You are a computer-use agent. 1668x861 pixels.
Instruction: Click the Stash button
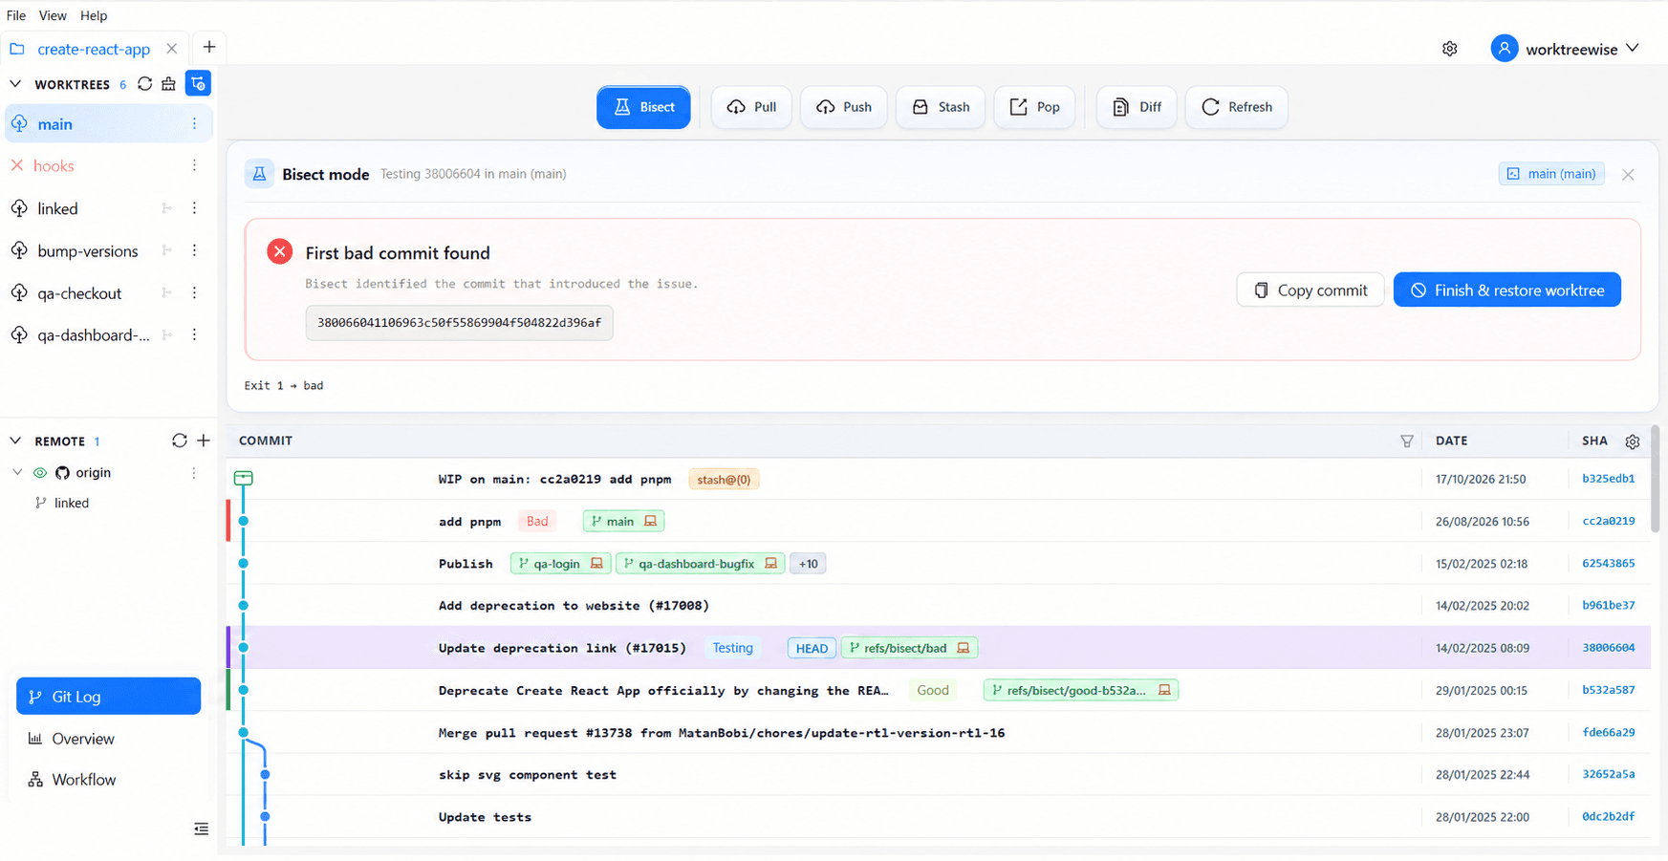(941, 107)
